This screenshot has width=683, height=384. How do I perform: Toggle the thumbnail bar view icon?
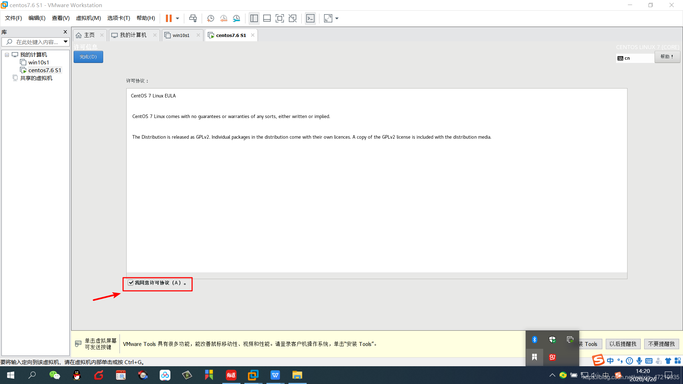[267, 18]
